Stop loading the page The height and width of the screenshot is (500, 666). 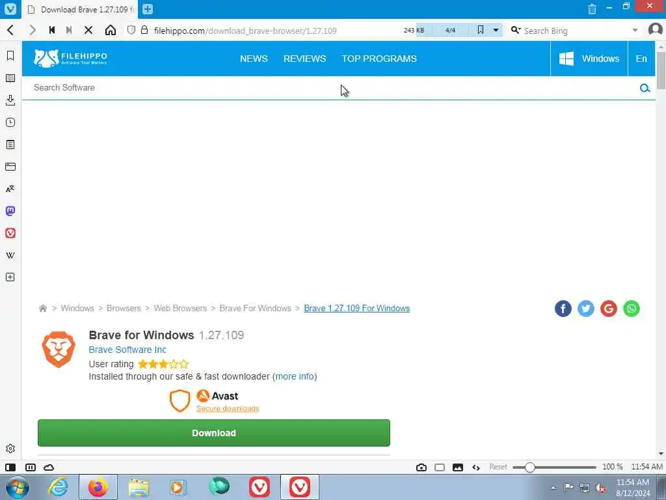(x=88, y=30)
